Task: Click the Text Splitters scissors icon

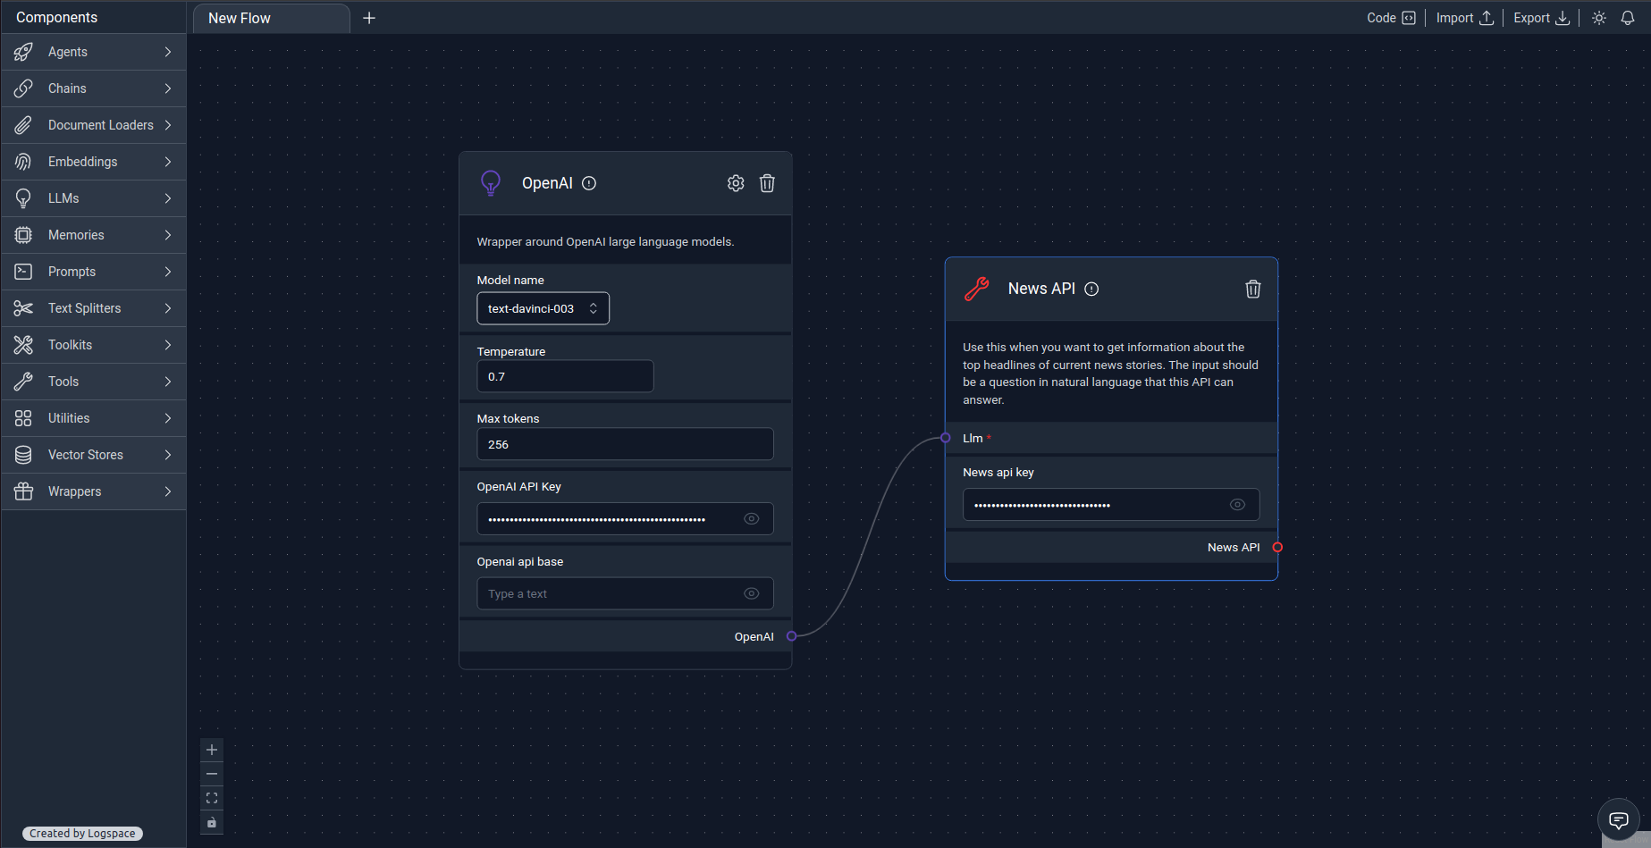Action: (x=23, y=308)
